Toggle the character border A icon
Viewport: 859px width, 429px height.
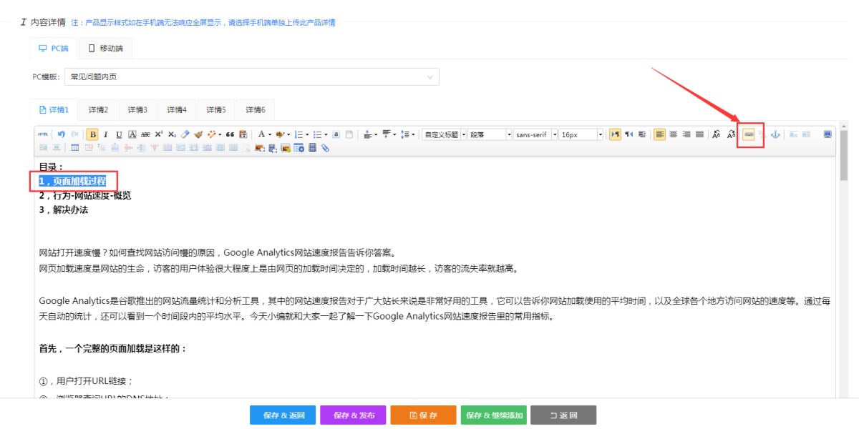[x=132, y=134]
